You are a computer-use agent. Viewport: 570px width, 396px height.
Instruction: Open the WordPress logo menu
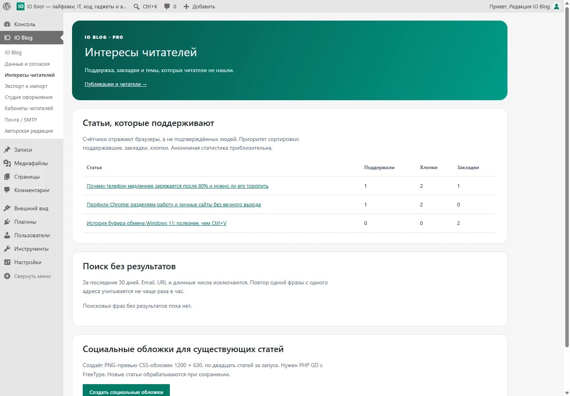click(x=7, y=6)
